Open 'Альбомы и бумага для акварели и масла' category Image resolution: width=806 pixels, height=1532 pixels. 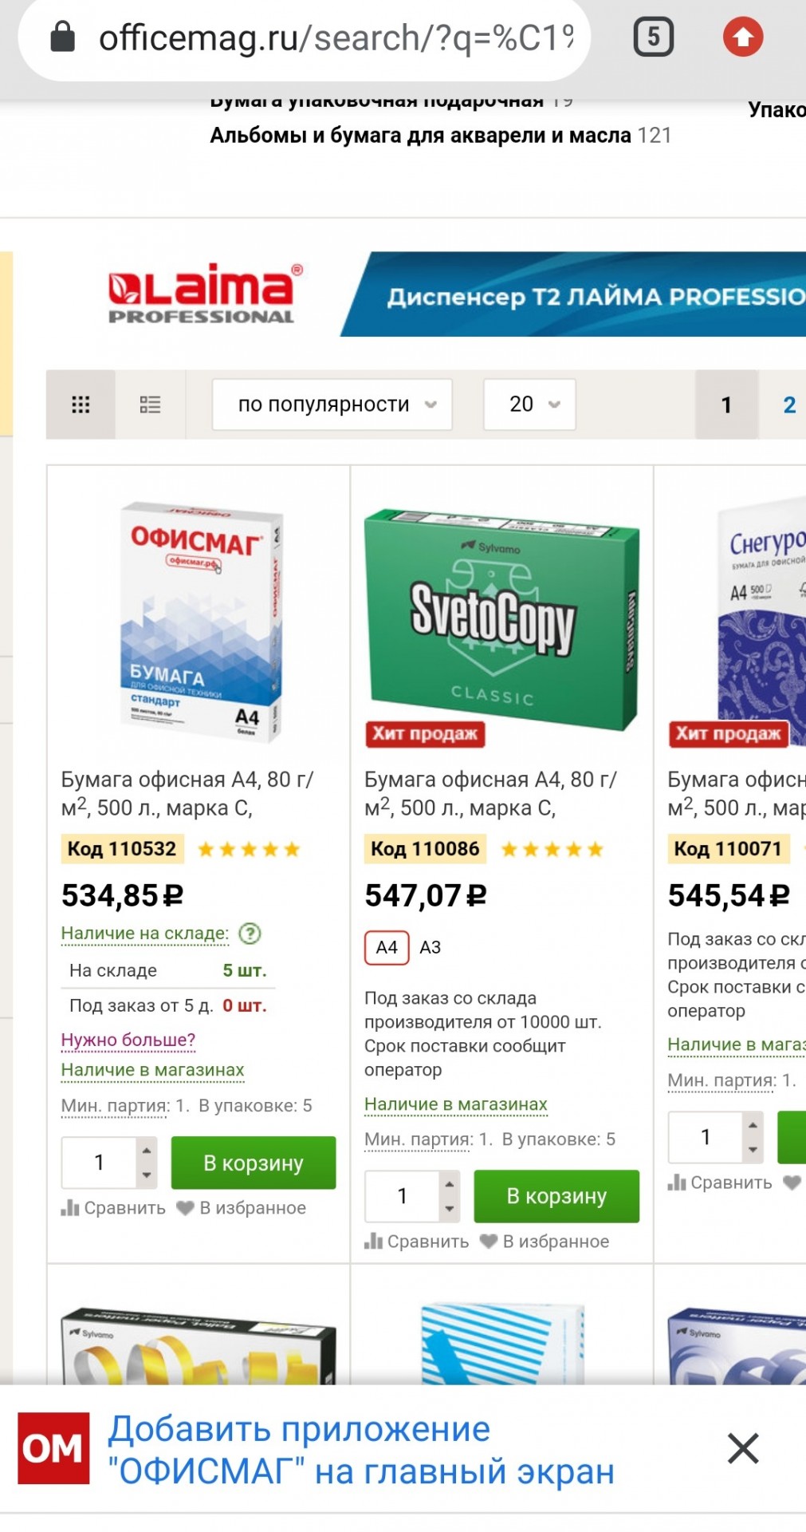421,136
